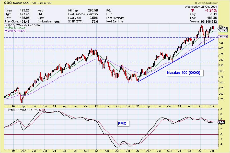Click the PMO(35,20,10) 4.82, 5.01 legend text
The height and width of the screenshot is (153, 230).
point(26,110)
